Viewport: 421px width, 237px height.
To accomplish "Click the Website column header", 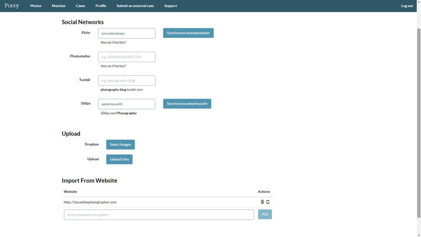I will [x=71, y=192].
